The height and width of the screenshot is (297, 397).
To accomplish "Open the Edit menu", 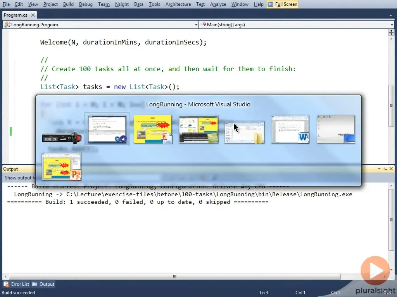I will pyautogui.click(x=19, y=4).
